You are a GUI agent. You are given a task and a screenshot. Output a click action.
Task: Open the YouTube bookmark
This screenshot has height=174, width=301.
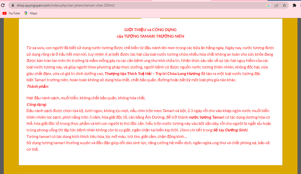coord(11,13)
